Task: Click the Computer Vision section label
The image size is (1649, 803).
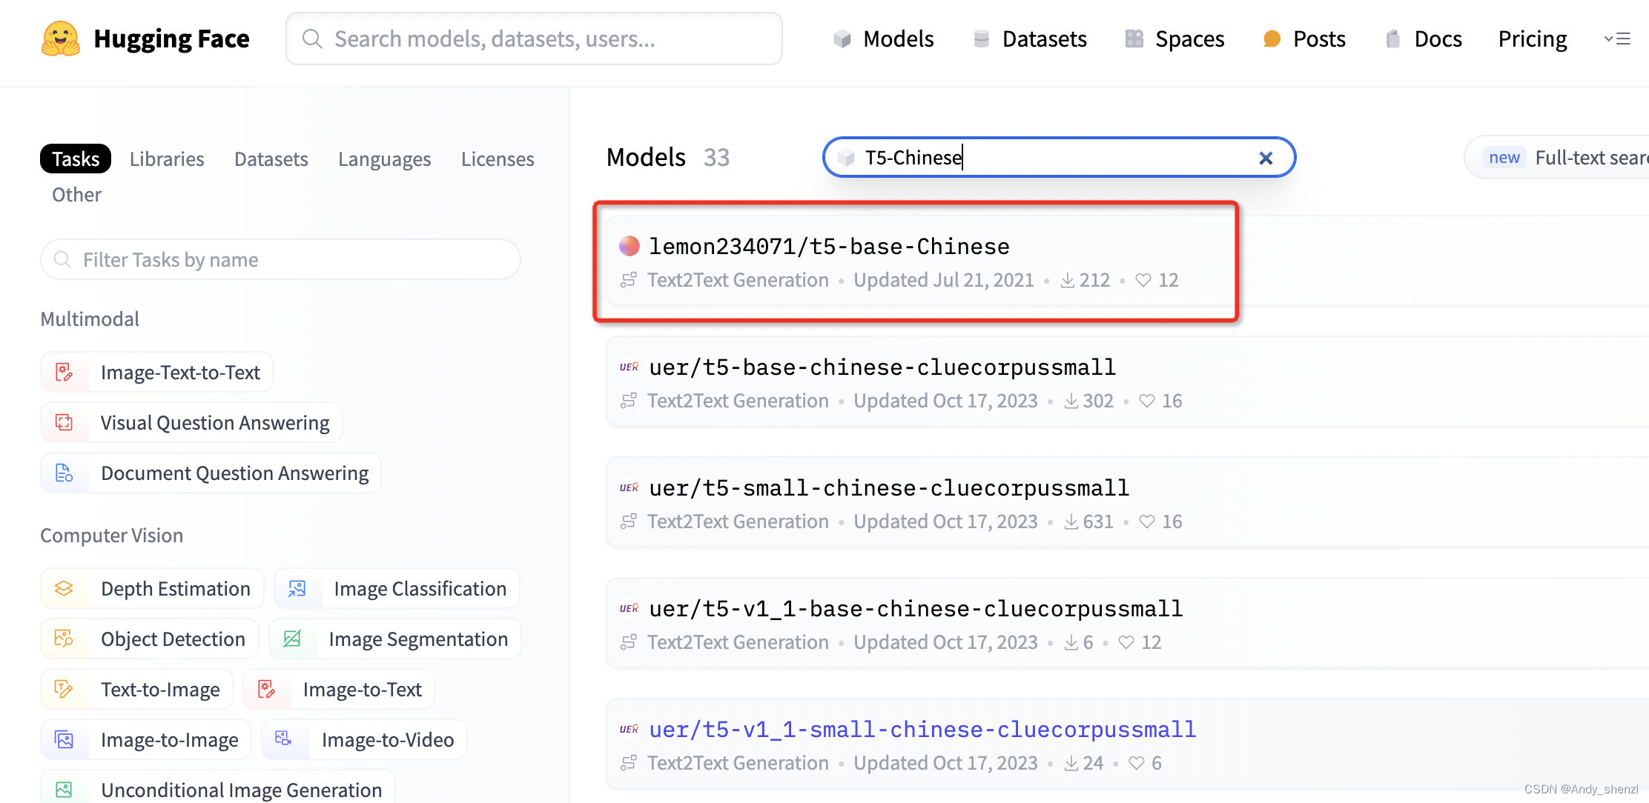Action: [111, 535]
